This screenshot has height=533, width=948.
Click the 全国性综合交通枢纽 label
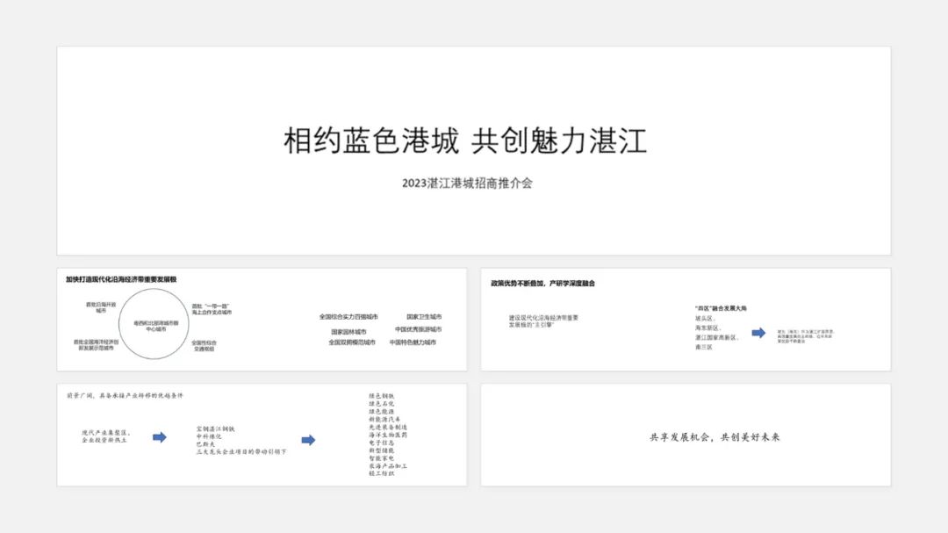[205, 345]
